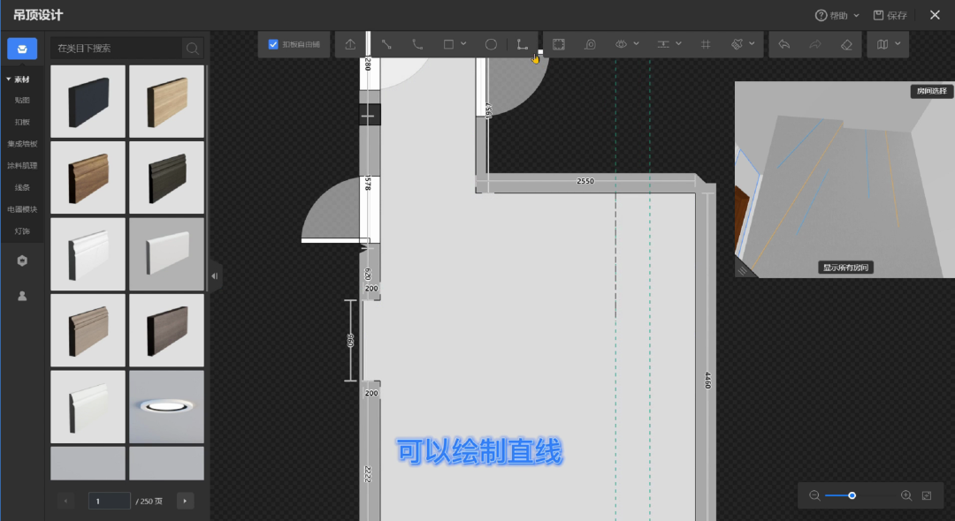Click the undo arrow icon
This screenshot has height=521, width=955.
[784, 44]
